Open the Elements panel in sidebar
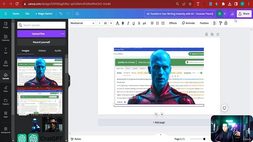 pyautogui.click(x=6, y=38)
